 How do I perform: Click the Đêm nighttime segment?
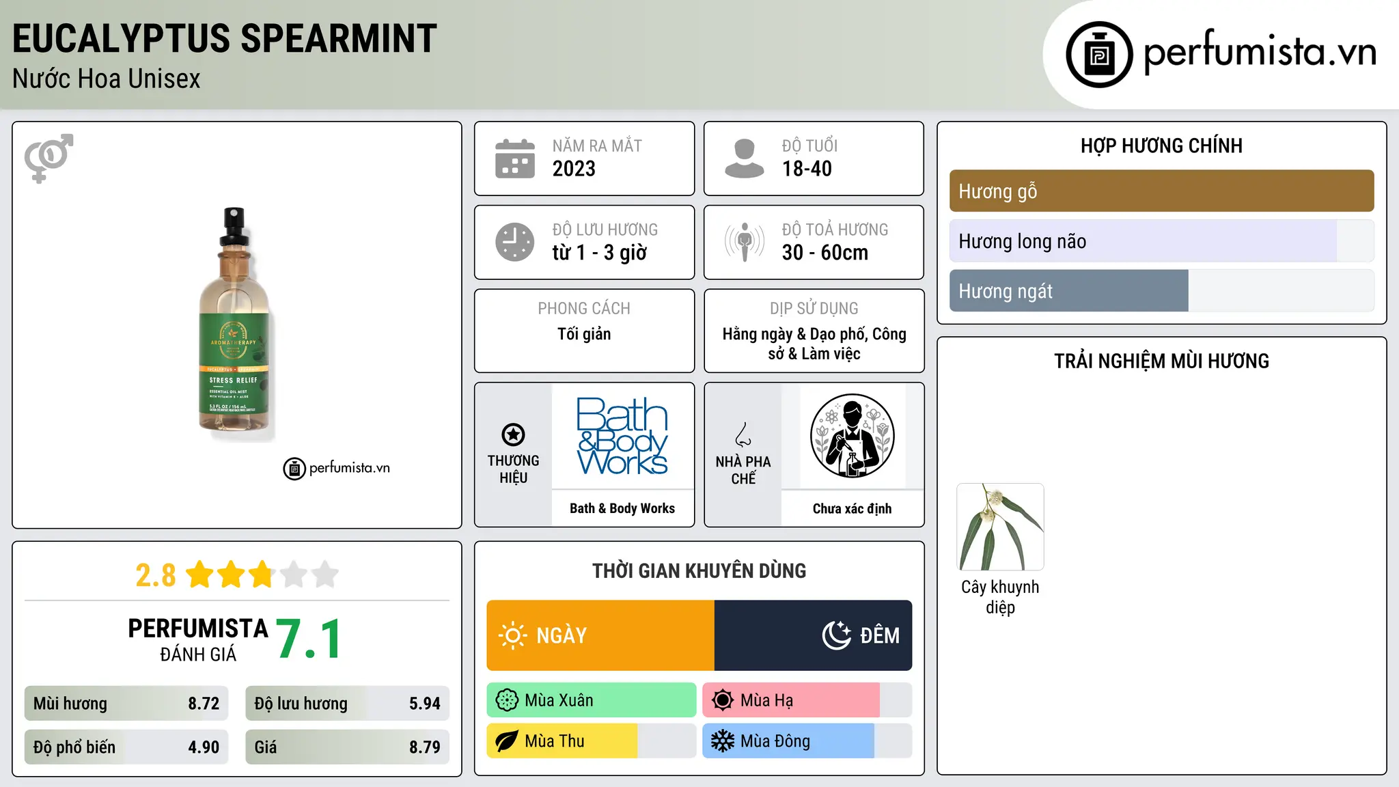pos(813,635)
